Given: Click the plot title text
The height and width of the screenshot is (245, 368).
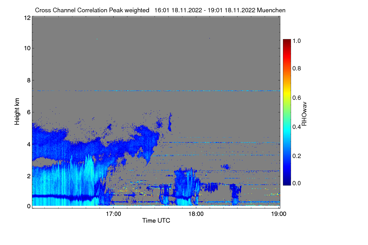Looking at the screenshot, I should (160, 10).
